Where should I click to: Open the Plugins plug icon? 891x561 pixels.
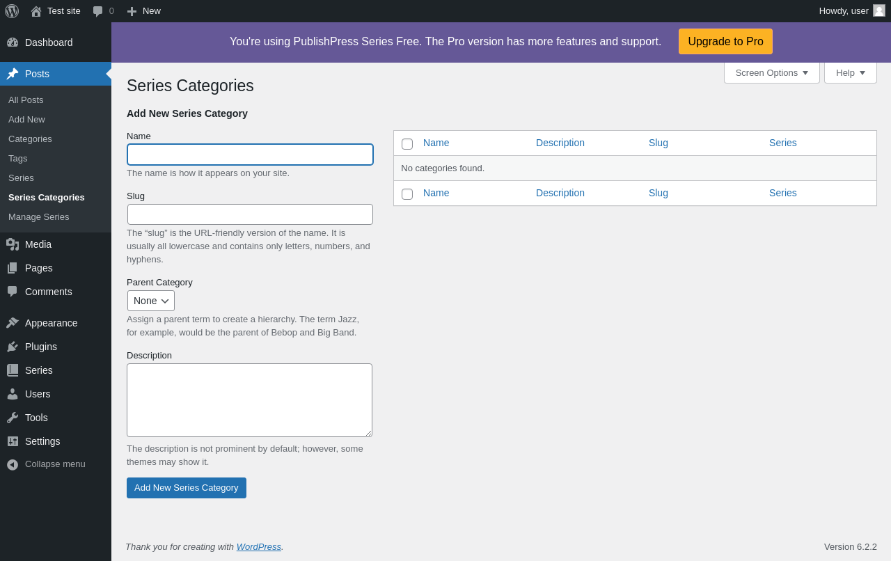(x=13, y=347)
